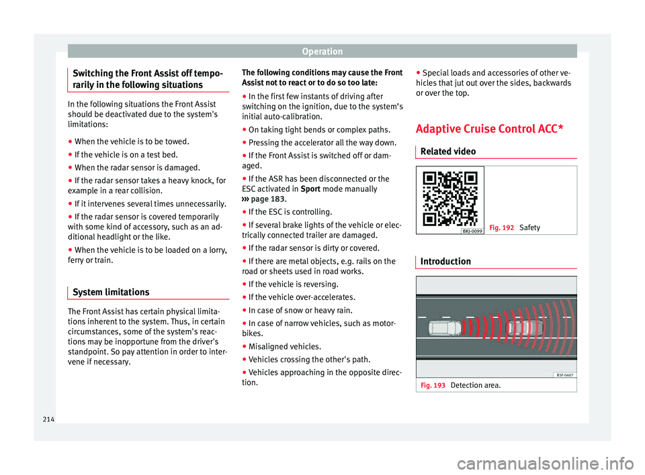Click the paragraph starting "In the following situations"

tap(142, 114)
